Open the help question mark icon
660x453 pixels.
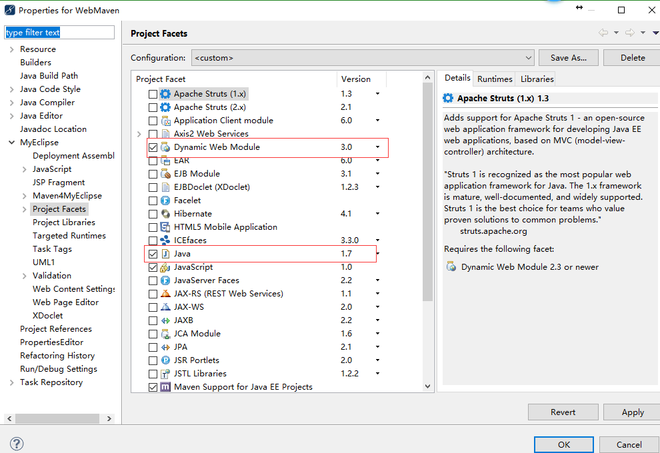tap(17, 443)
